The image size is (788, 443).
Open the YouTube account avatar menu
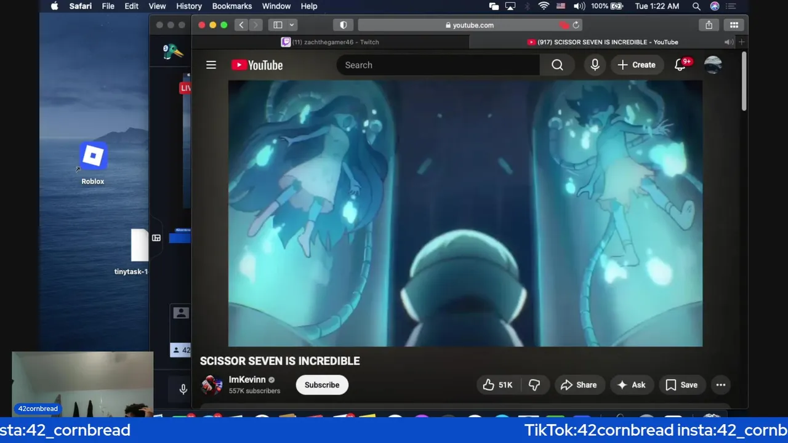click(713, 65)
